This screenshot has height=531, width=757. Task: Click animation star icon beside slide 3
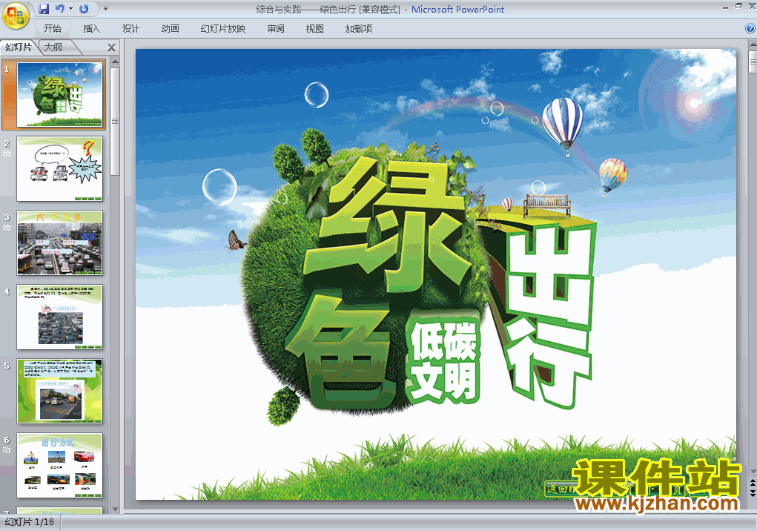click(7, 228)
